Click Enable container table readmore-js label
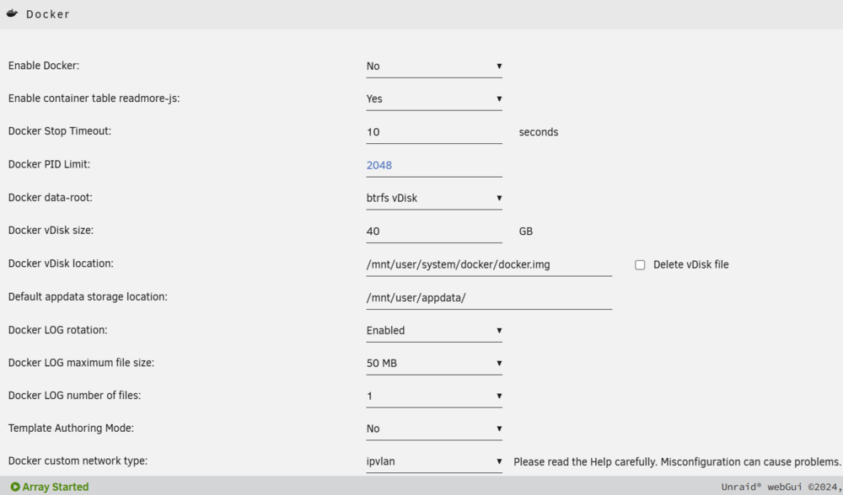843x495 pixels. pos(94,98)
